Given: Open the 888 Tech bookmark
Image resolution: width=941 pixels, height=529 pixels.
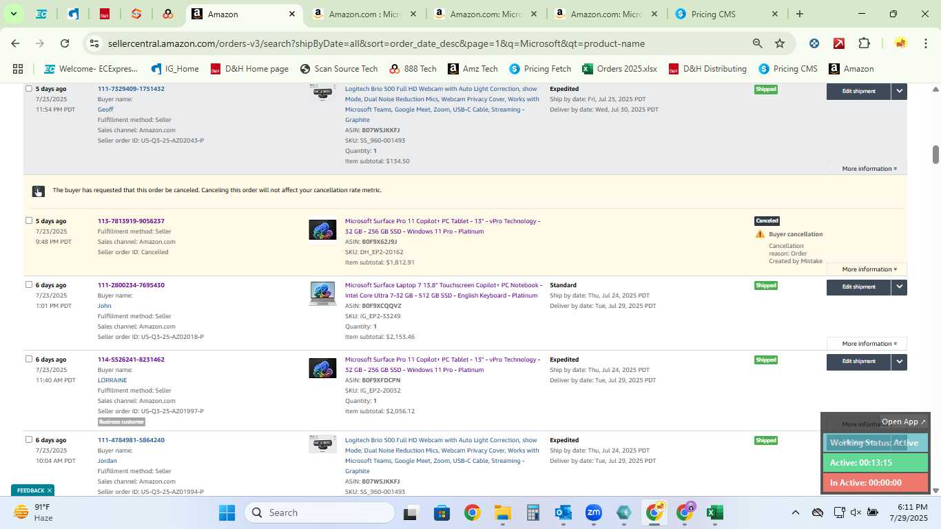Looking at the screenshot, I should pyautogui.click(x=413, y=69).
